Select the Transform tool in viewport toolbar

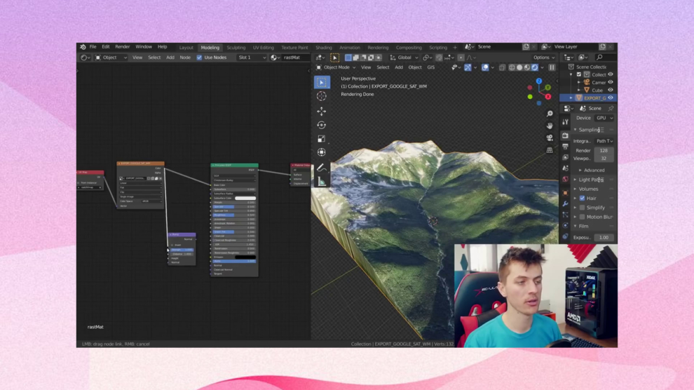[322, 152]
